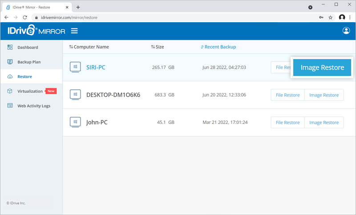Sort by Size column
The image size is (356, 215).
(158, 47)
